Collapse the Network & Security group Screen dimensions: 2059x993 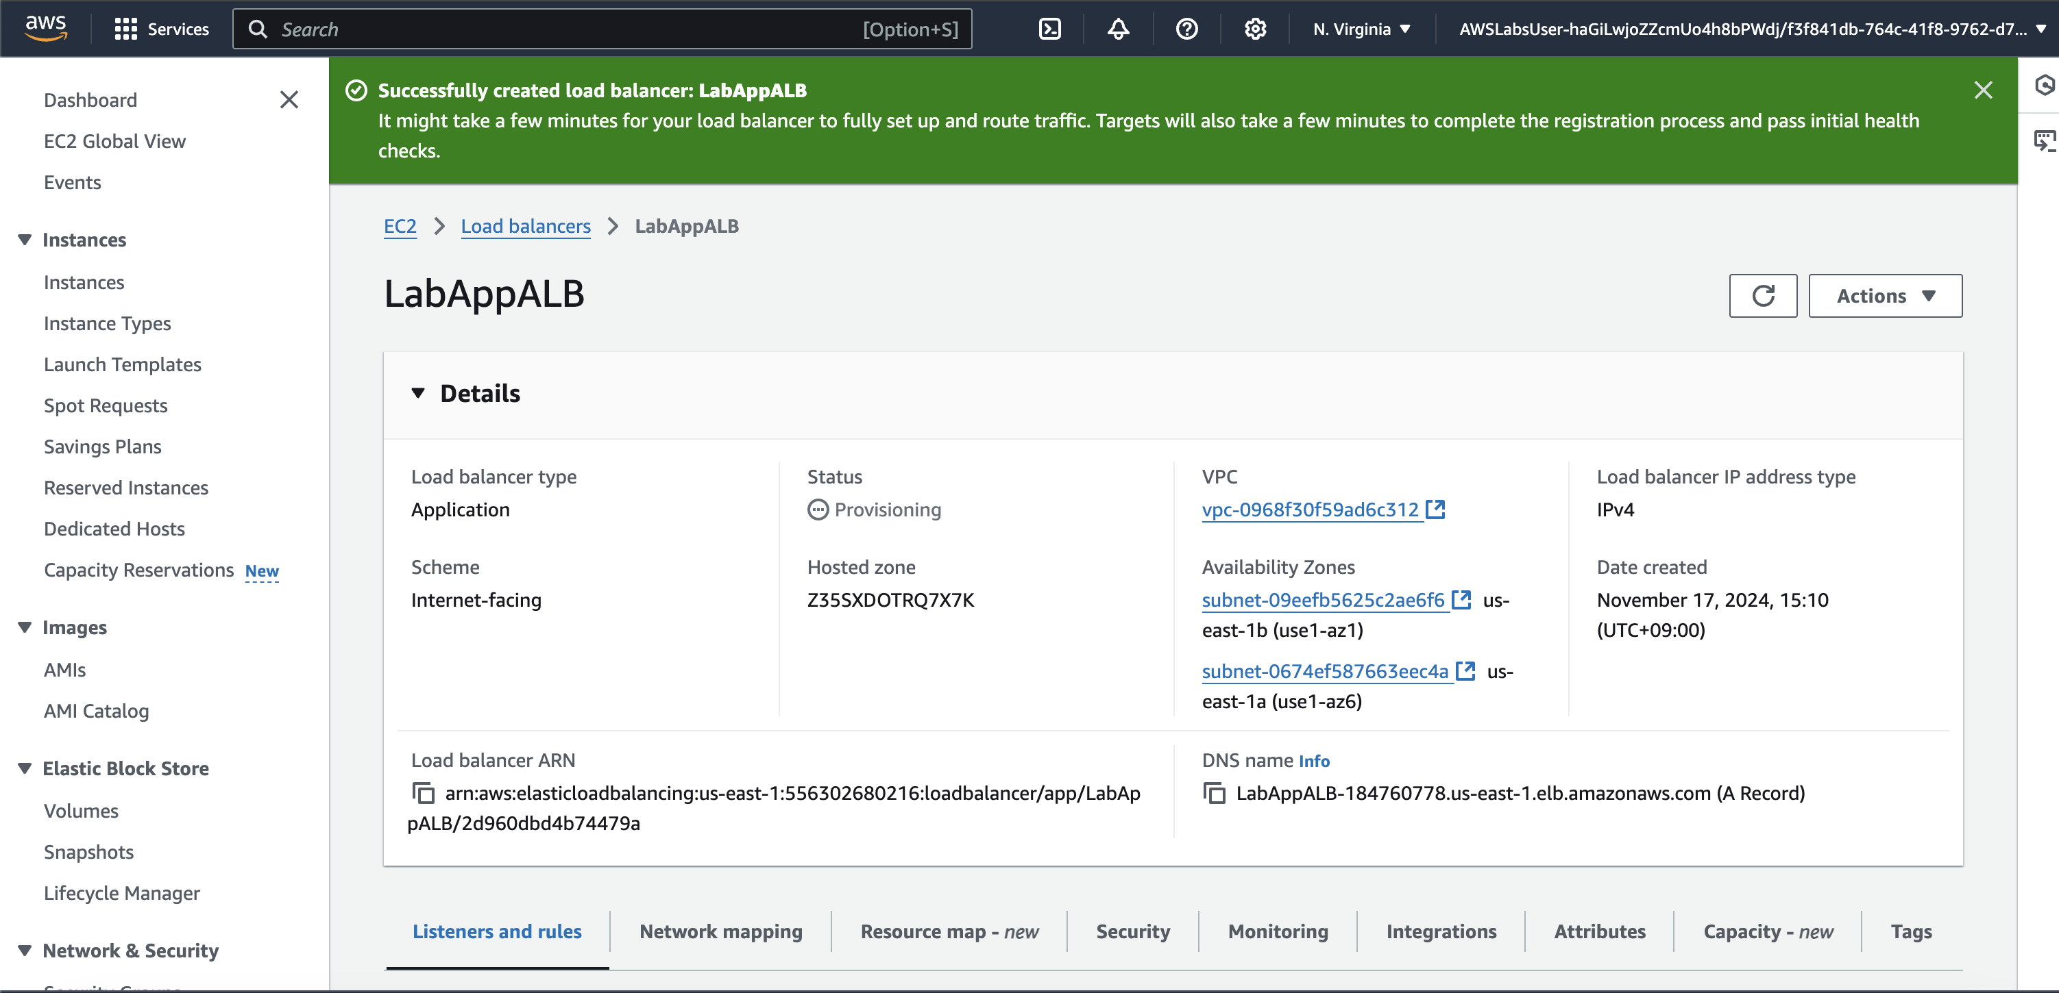(x=25, y=950)
